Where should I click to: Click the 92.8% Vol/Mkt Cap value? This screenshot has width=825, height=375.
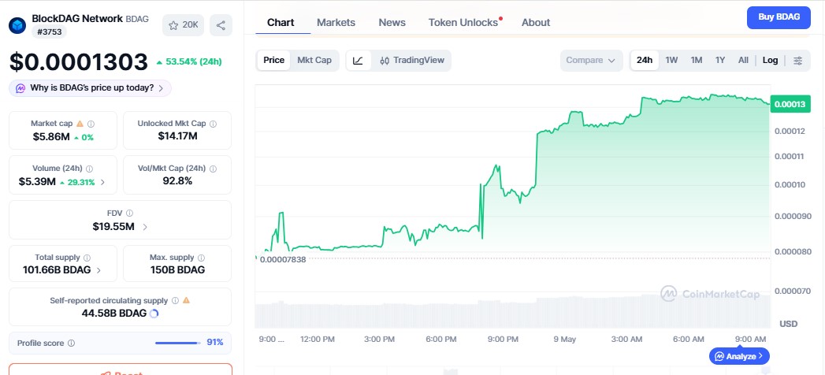pyautogui.click(x=177, y=181)
